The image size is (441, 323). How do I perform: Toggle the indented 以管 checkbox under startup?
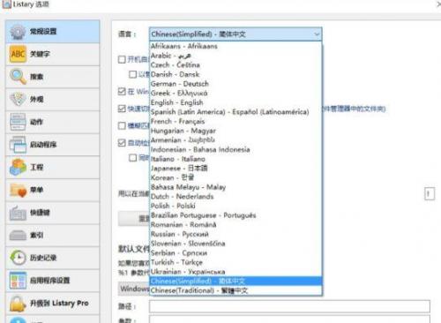pos(132,74)
